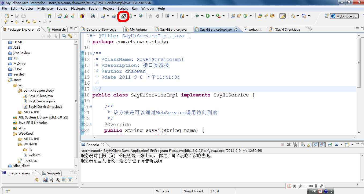The height and width of the screenshot is (194, 364).
Task: Click the Next Annotation icon
Action: (x=6, y=22)
